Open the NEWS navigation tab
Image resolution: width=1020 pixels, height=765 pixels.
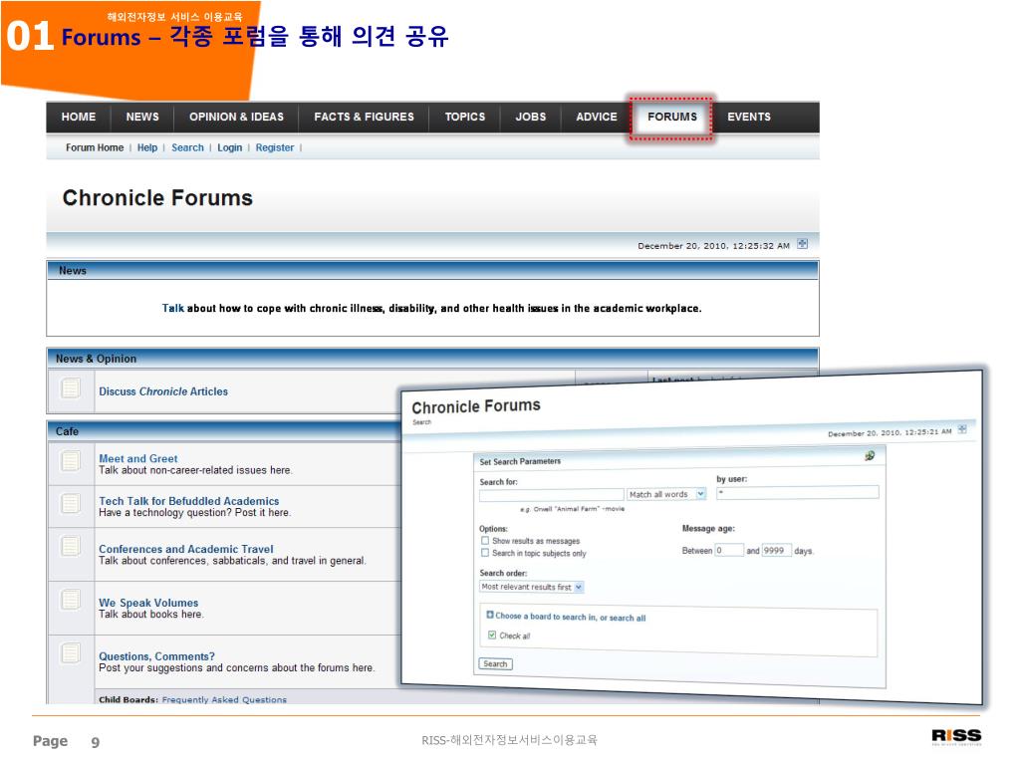[142, 118]
